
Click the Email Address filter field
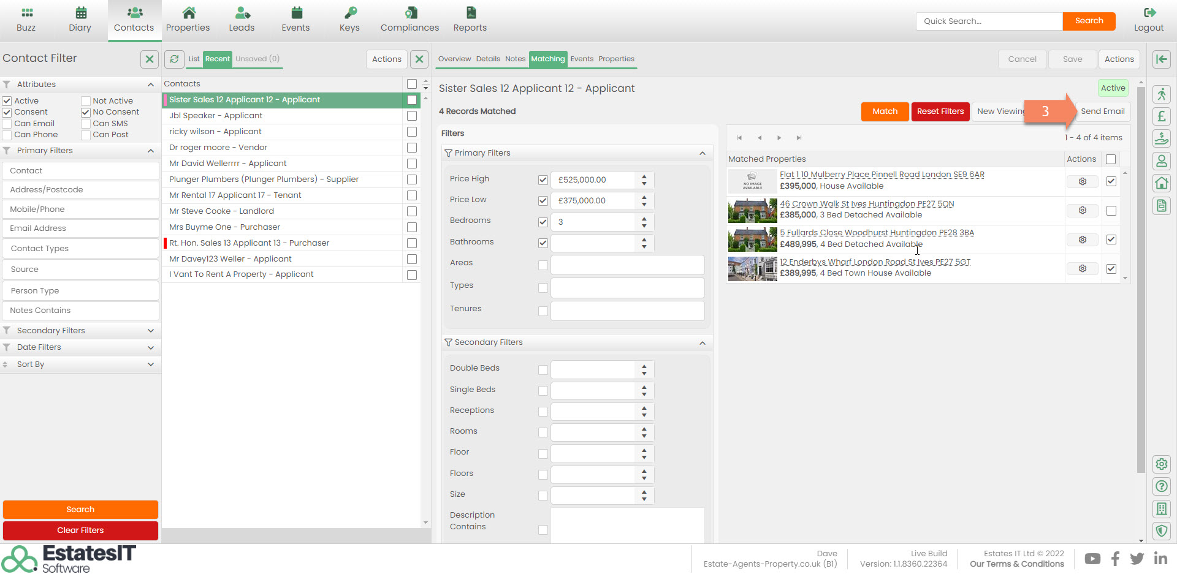coord(80,228)
